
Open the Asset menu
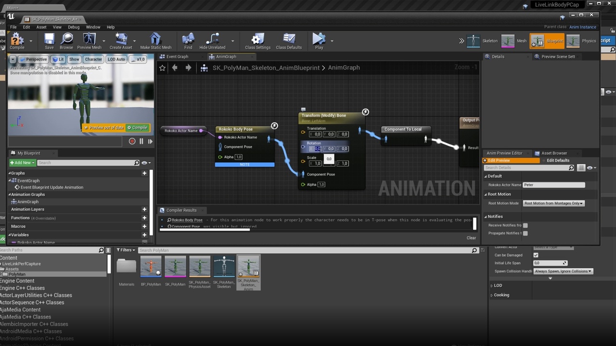41,27
